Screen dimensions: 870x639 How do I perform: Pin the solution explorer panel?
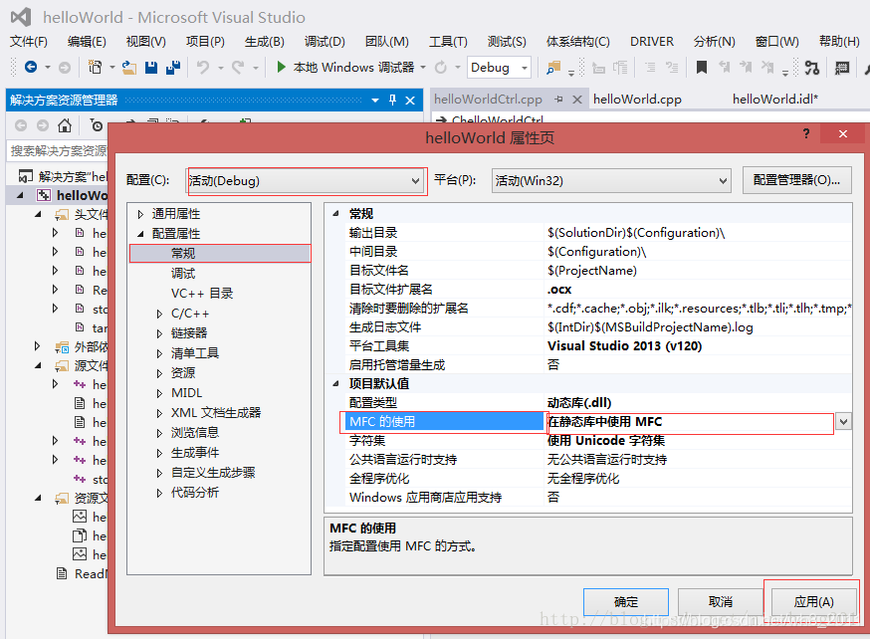coord(393,100)
